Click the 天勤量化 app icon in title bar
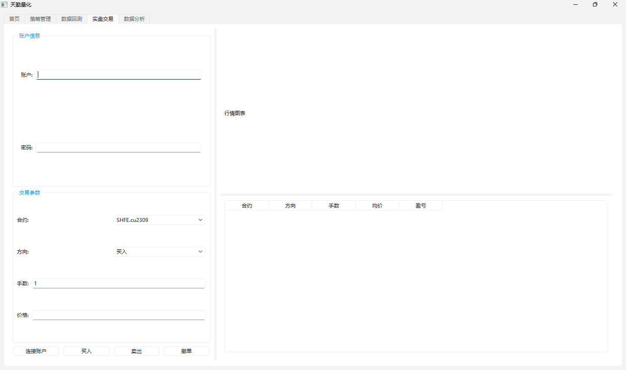 (4, 5)
